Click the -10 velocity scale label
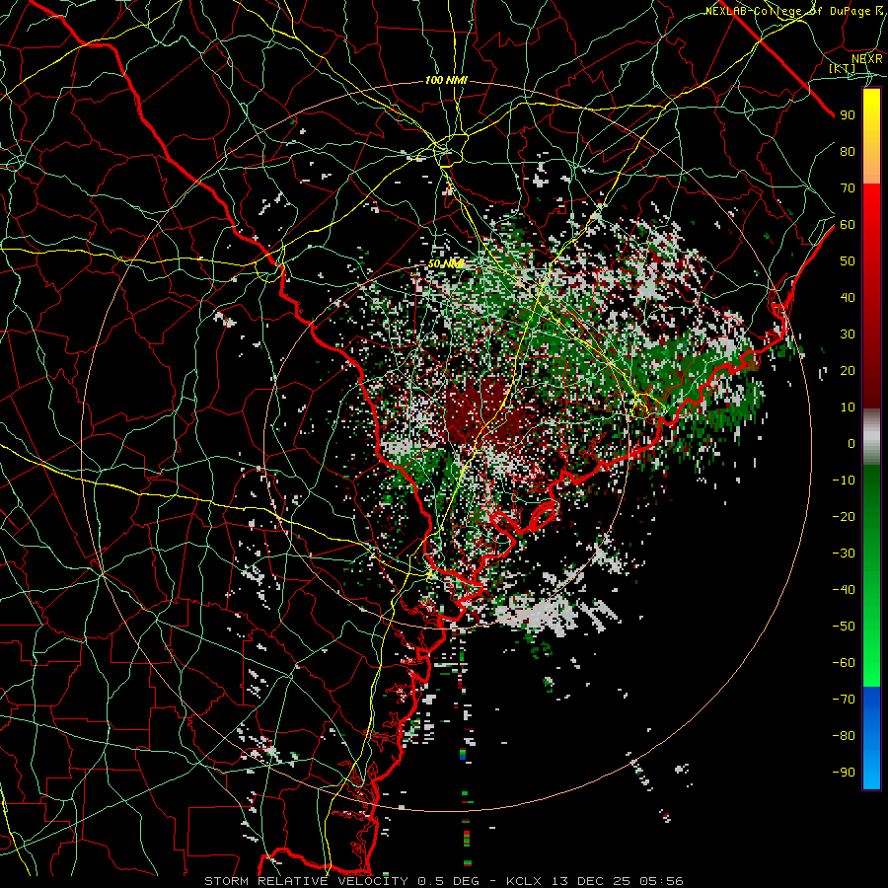The width and height of the screenshot is (888, 888). (x=844, y=481)
